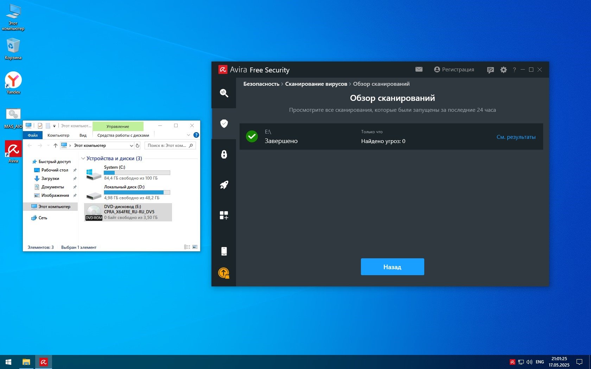Viewport: 591px width, 369px height.
Task: Open the Privacy lock icon in sidebar
Action: click(x=224, y=154)
